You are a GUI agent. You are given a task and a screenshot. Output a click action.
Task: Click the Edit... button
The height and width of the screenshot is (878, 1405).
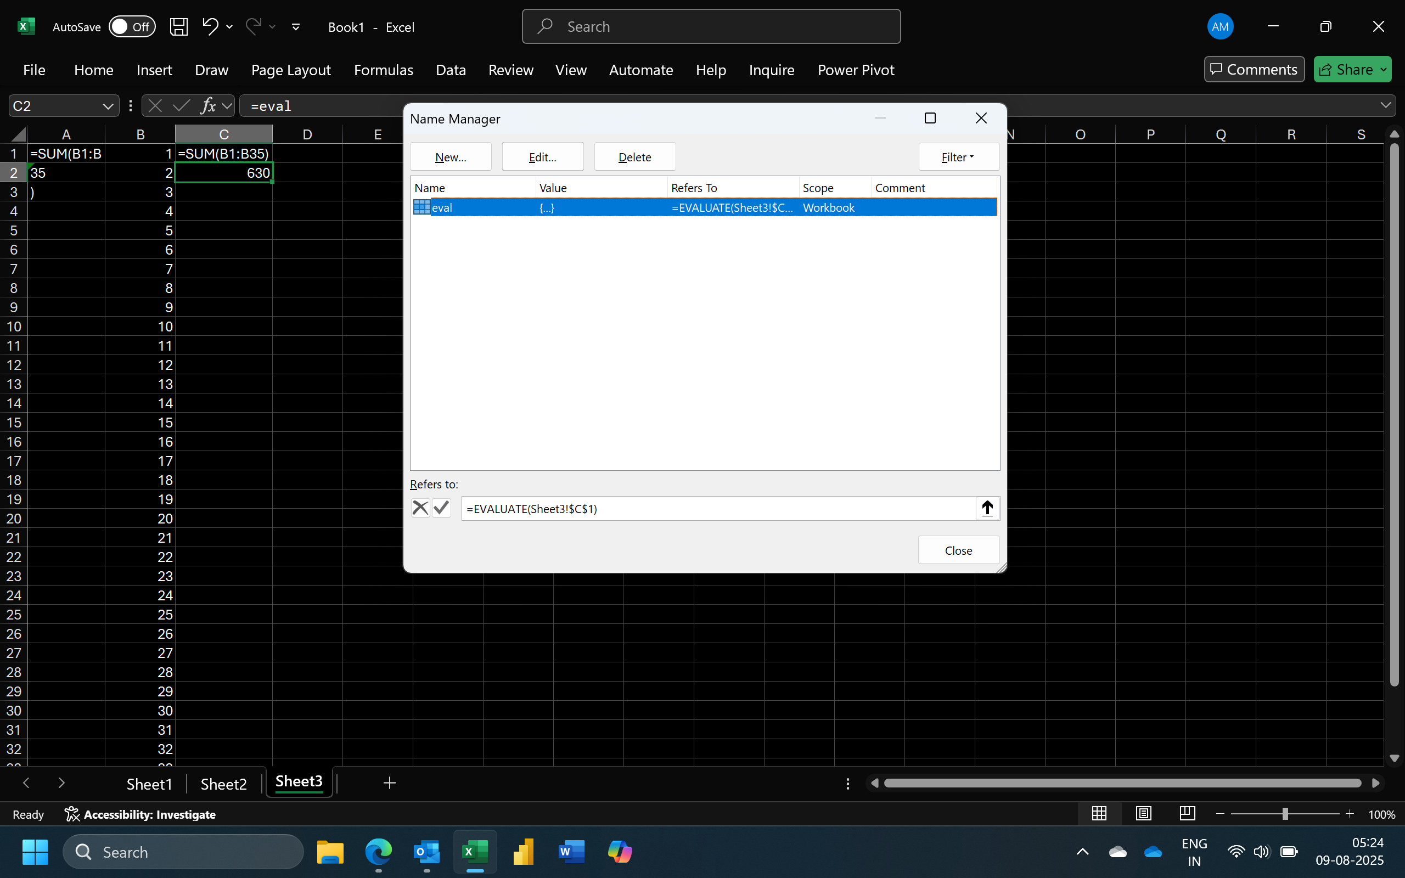coord(542,157)
